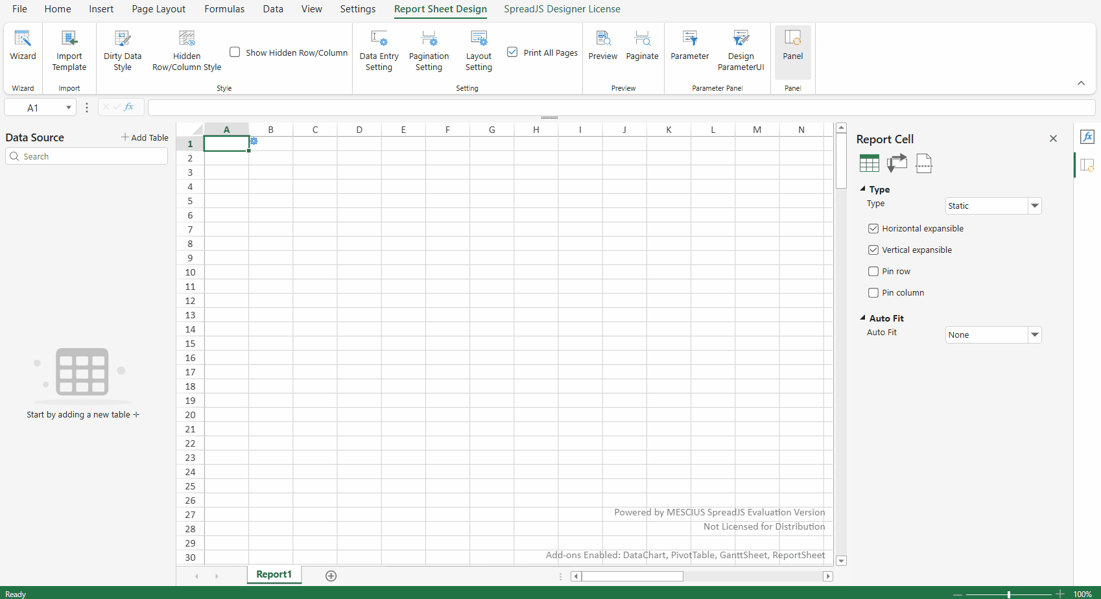The width and height of the screenshot is (1101, 599).
Task: Toggle the Panel button in ribbon
Action: pos(793,45)
